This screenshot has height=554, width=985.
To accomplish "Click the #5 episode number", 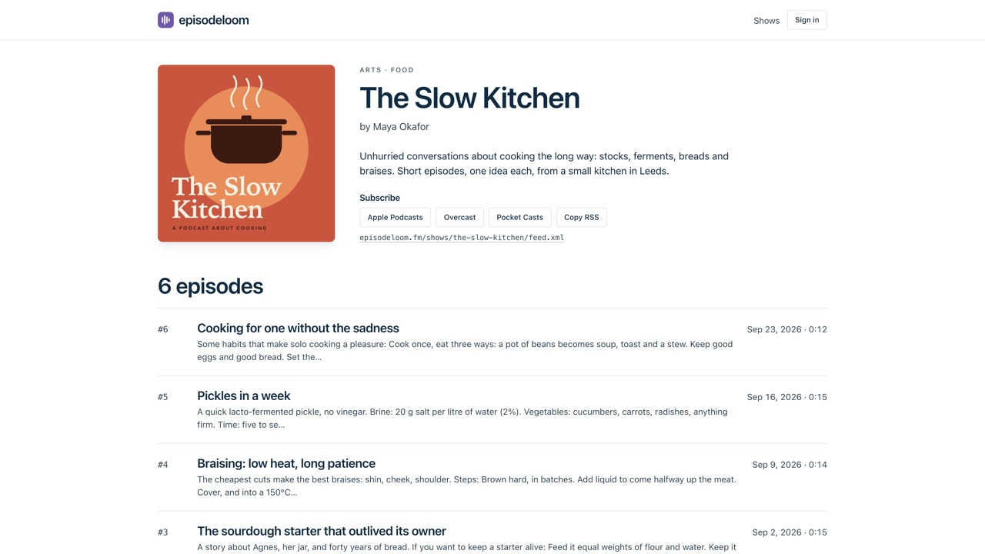I will pyautogui.click(x=163, y=397).
